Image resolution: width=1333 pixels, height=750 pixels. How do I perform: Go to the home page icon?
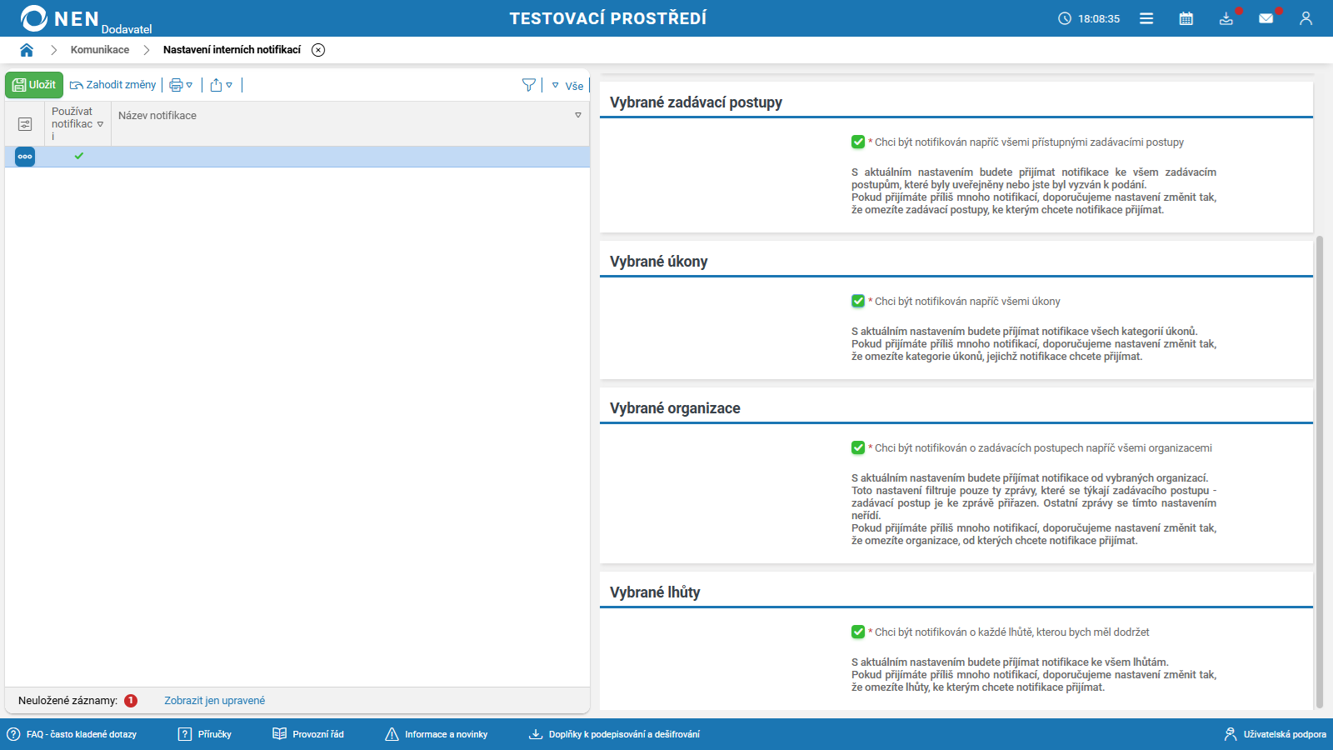[x=27, y=50]
